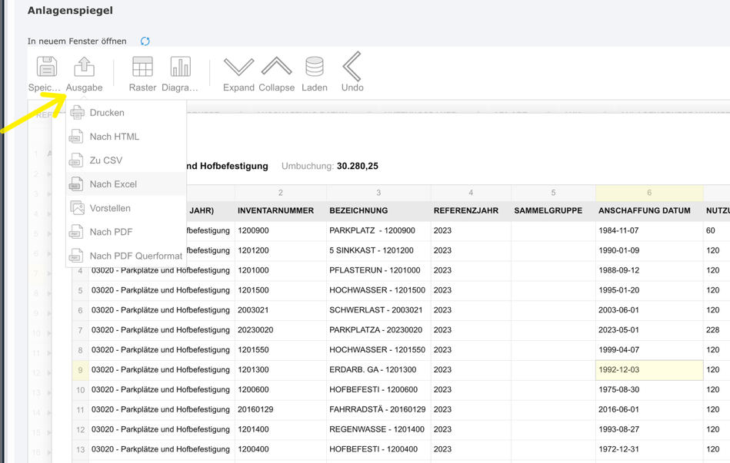Select Nach Excel in the menu

[113, 184]
